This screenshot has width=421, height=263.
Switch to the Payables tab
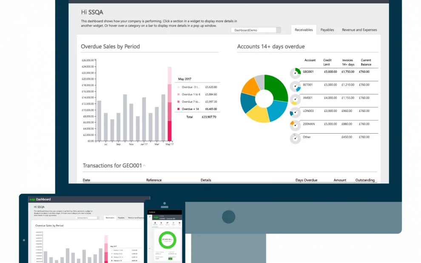327,30
